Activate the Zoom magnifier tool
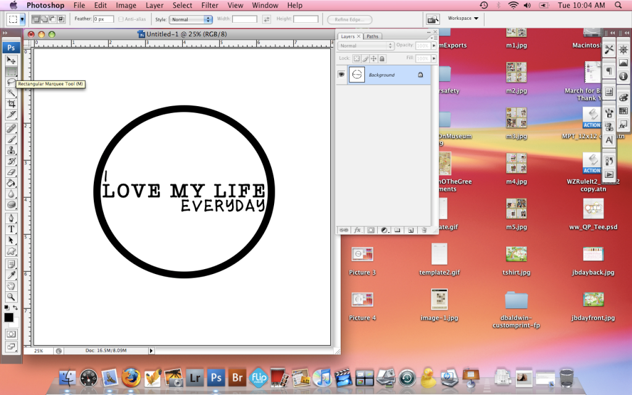The width and height of the screenshot is (632, 395). click(11, 297)
